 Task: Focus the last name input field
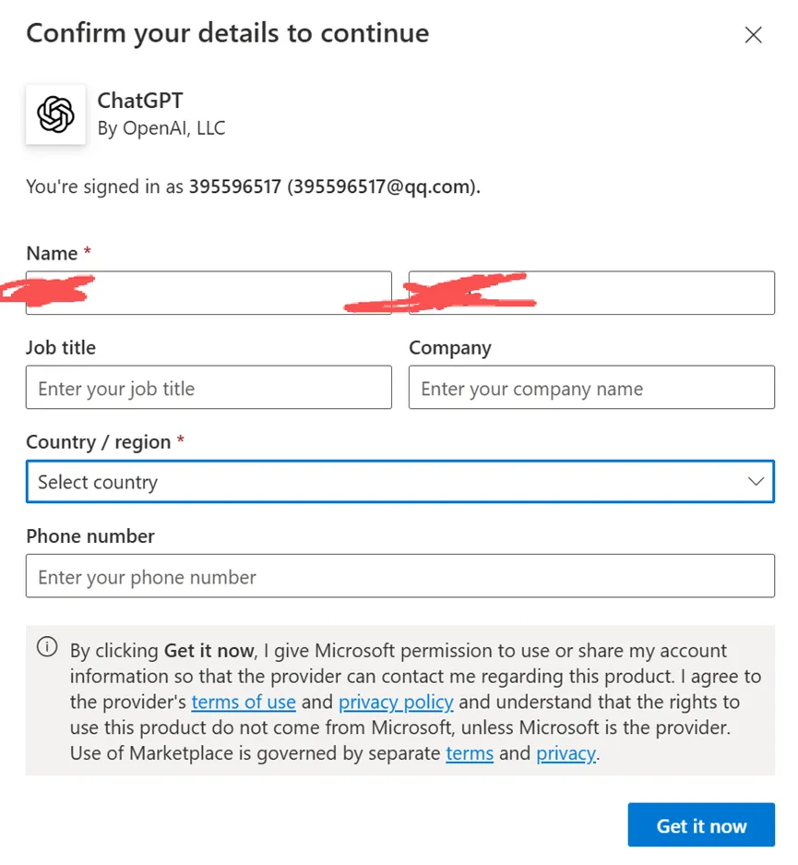pyautogui.click(x=591, y=293)
